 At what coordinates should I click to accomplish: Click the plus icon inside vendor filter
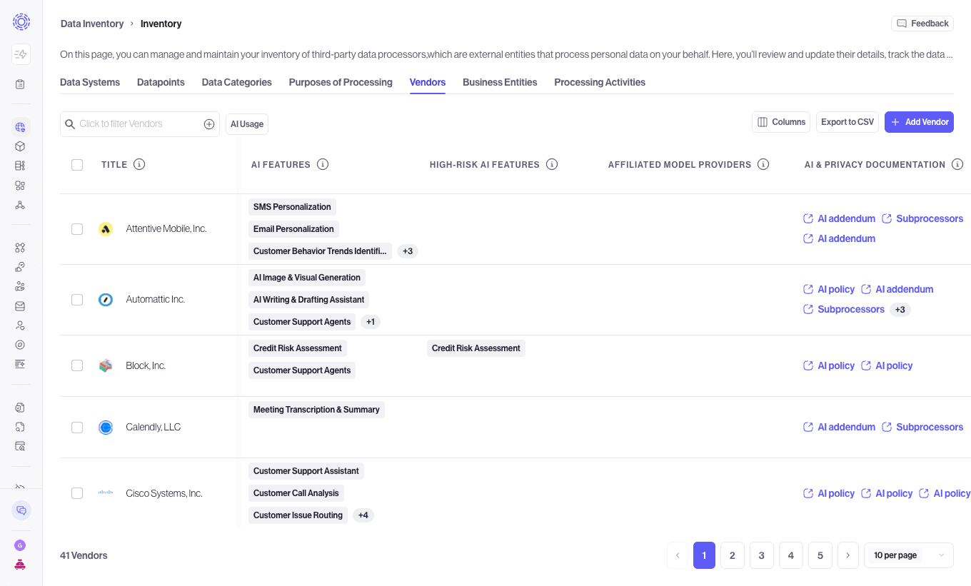pyautogui.click(x=209, y=124)
